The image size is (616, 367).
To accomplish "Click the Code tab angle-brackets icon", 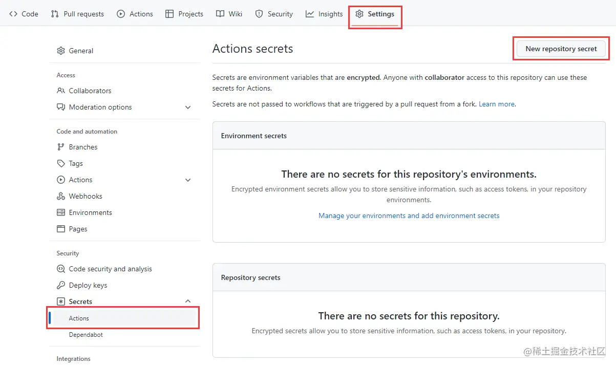I will (13, 14).
